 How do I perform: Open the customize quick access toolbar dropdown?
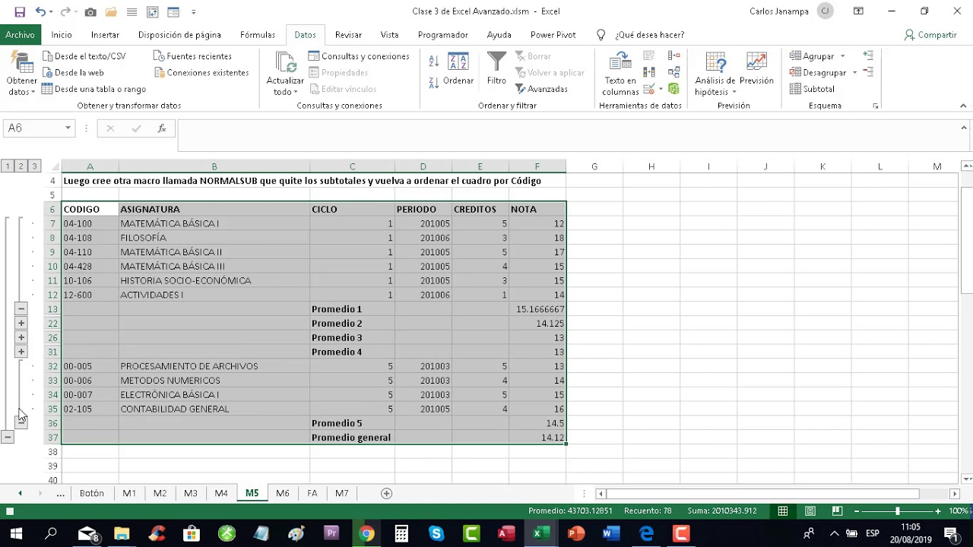click(193, 12)
